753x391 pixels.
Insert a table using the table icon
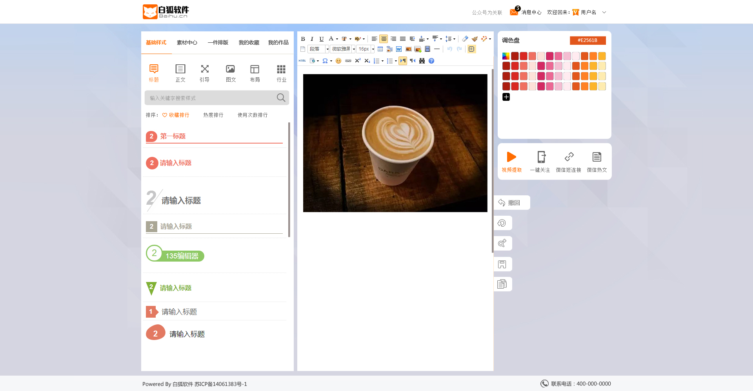[x=380, y=49]
